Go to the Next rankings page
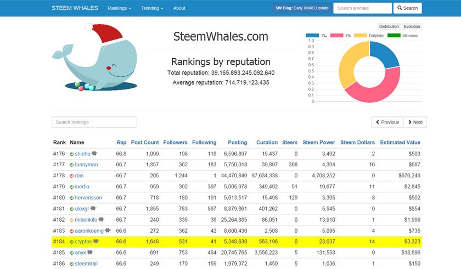The height and width of the screenshot is (269, 461). [x=415, y=122]
